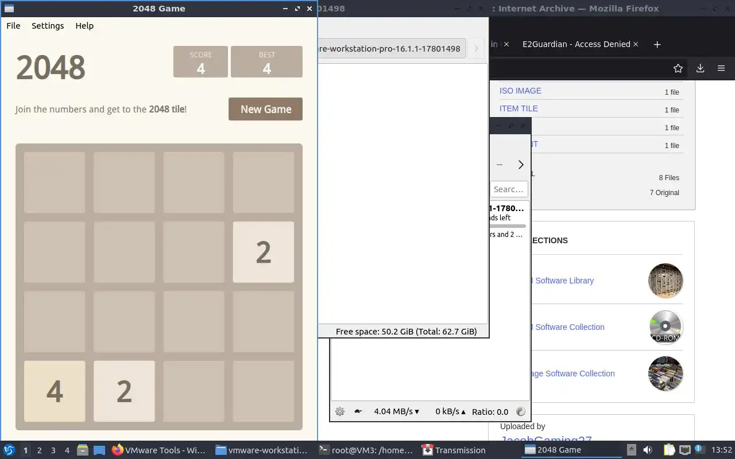Click vmware-workstation-pro path button in file manager
The width and height of the screenshot is (735, 459).
[391, 48]
